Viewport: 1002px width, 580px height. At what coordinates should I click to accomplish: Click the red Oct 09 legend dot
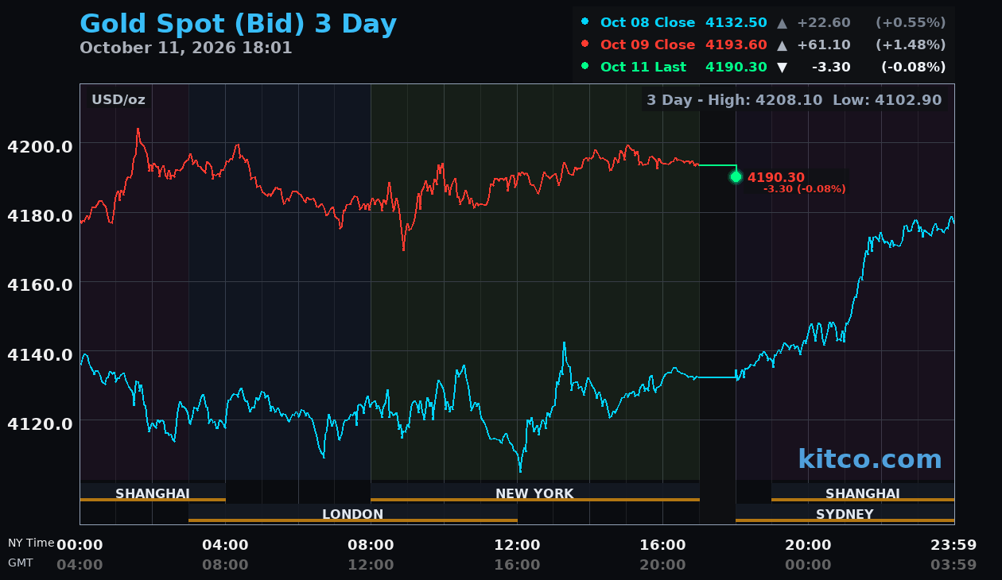pyautogui.click(x=585, y=44)
